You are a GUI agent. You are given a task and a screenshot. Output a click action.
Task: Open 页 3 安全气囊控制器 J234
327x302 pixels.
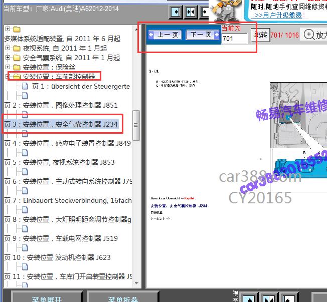click(x=61, y=124)
